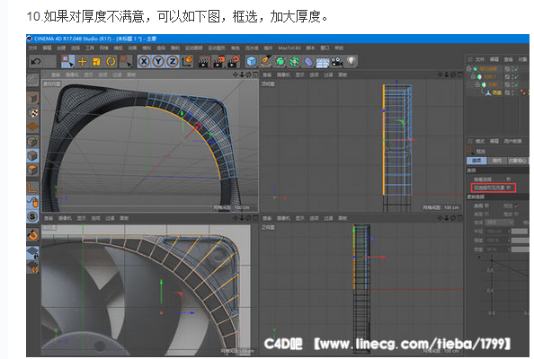Click the Camera object icon

[x=337, y=62]
